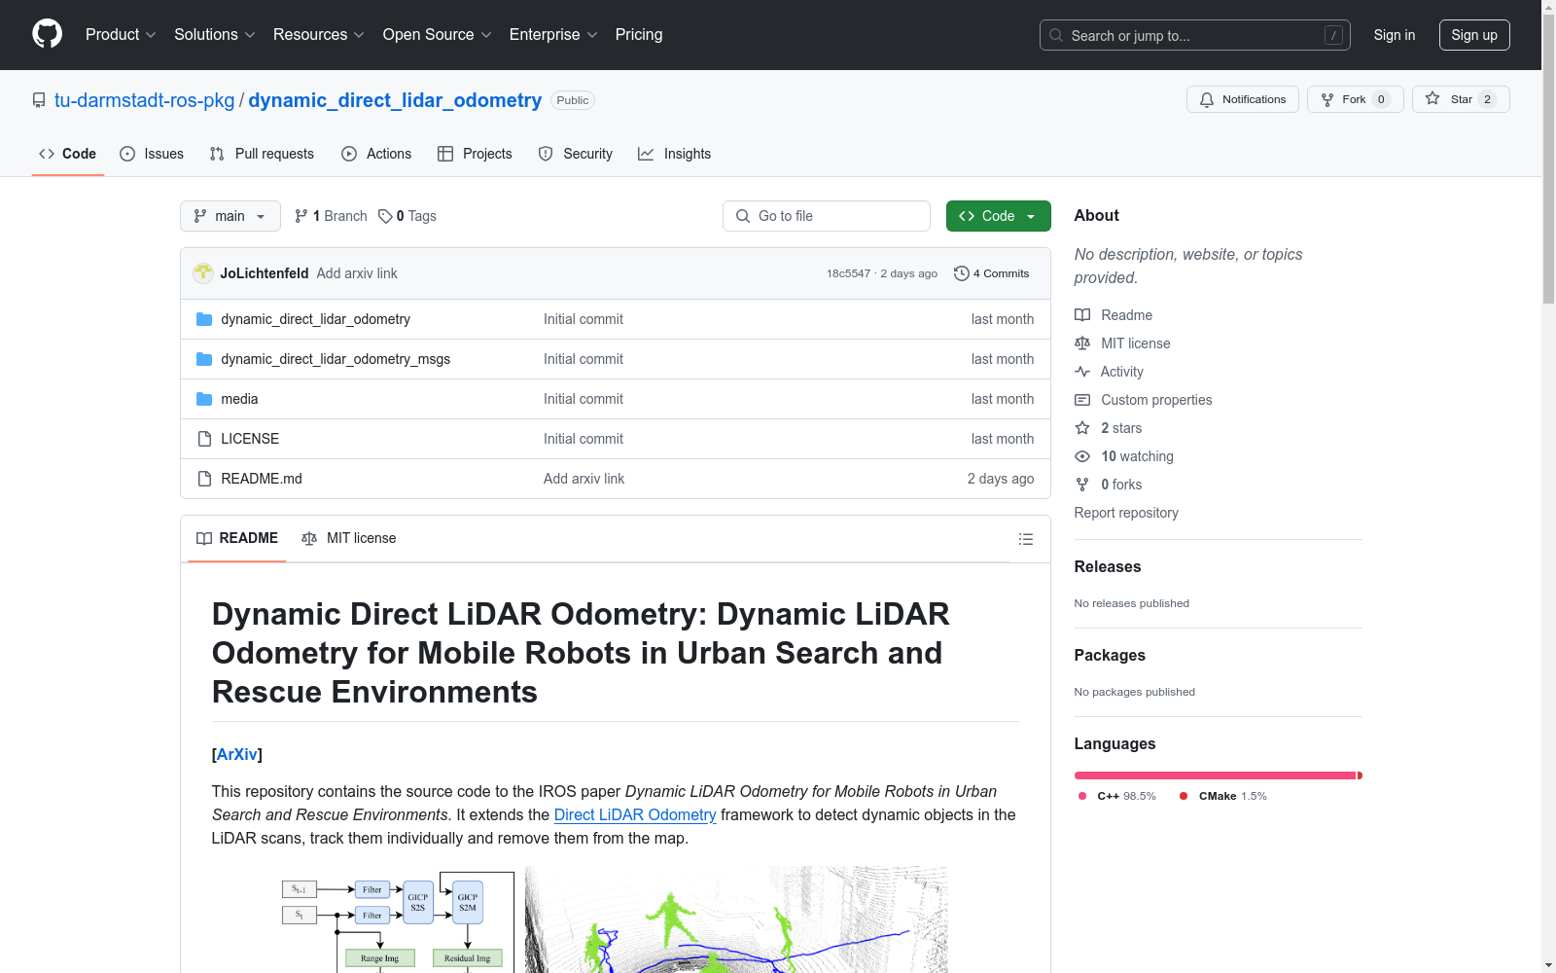The width and height of the screenshot is (1556, 973).
Task: Click the C++ 98.5% language label
Action: [x=1118, y=796]
